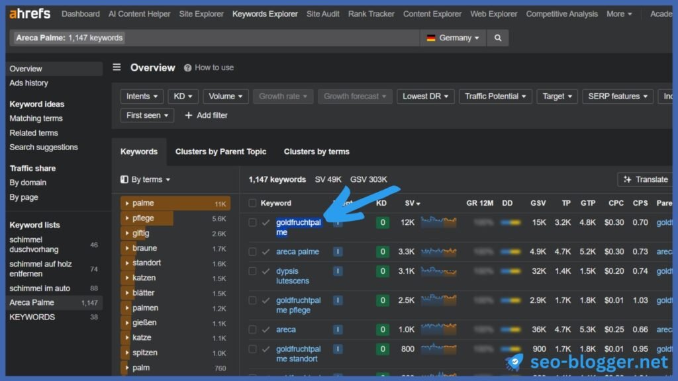Click trend chart in dypsis lutescens row
This screenshot has width=678, height=381.
pyautogui.click(x=438, y=271)
